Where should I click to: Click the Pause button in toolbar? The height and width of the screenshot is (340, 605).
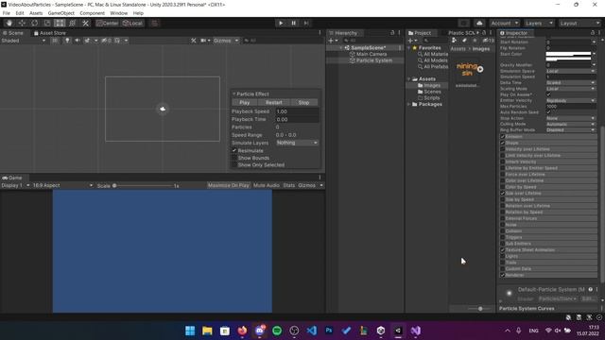[x=293, y=23]
